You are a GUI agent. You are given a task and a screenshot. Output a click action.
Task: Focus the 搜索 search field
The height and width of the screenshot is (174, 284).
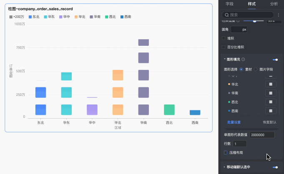point(248,15)
